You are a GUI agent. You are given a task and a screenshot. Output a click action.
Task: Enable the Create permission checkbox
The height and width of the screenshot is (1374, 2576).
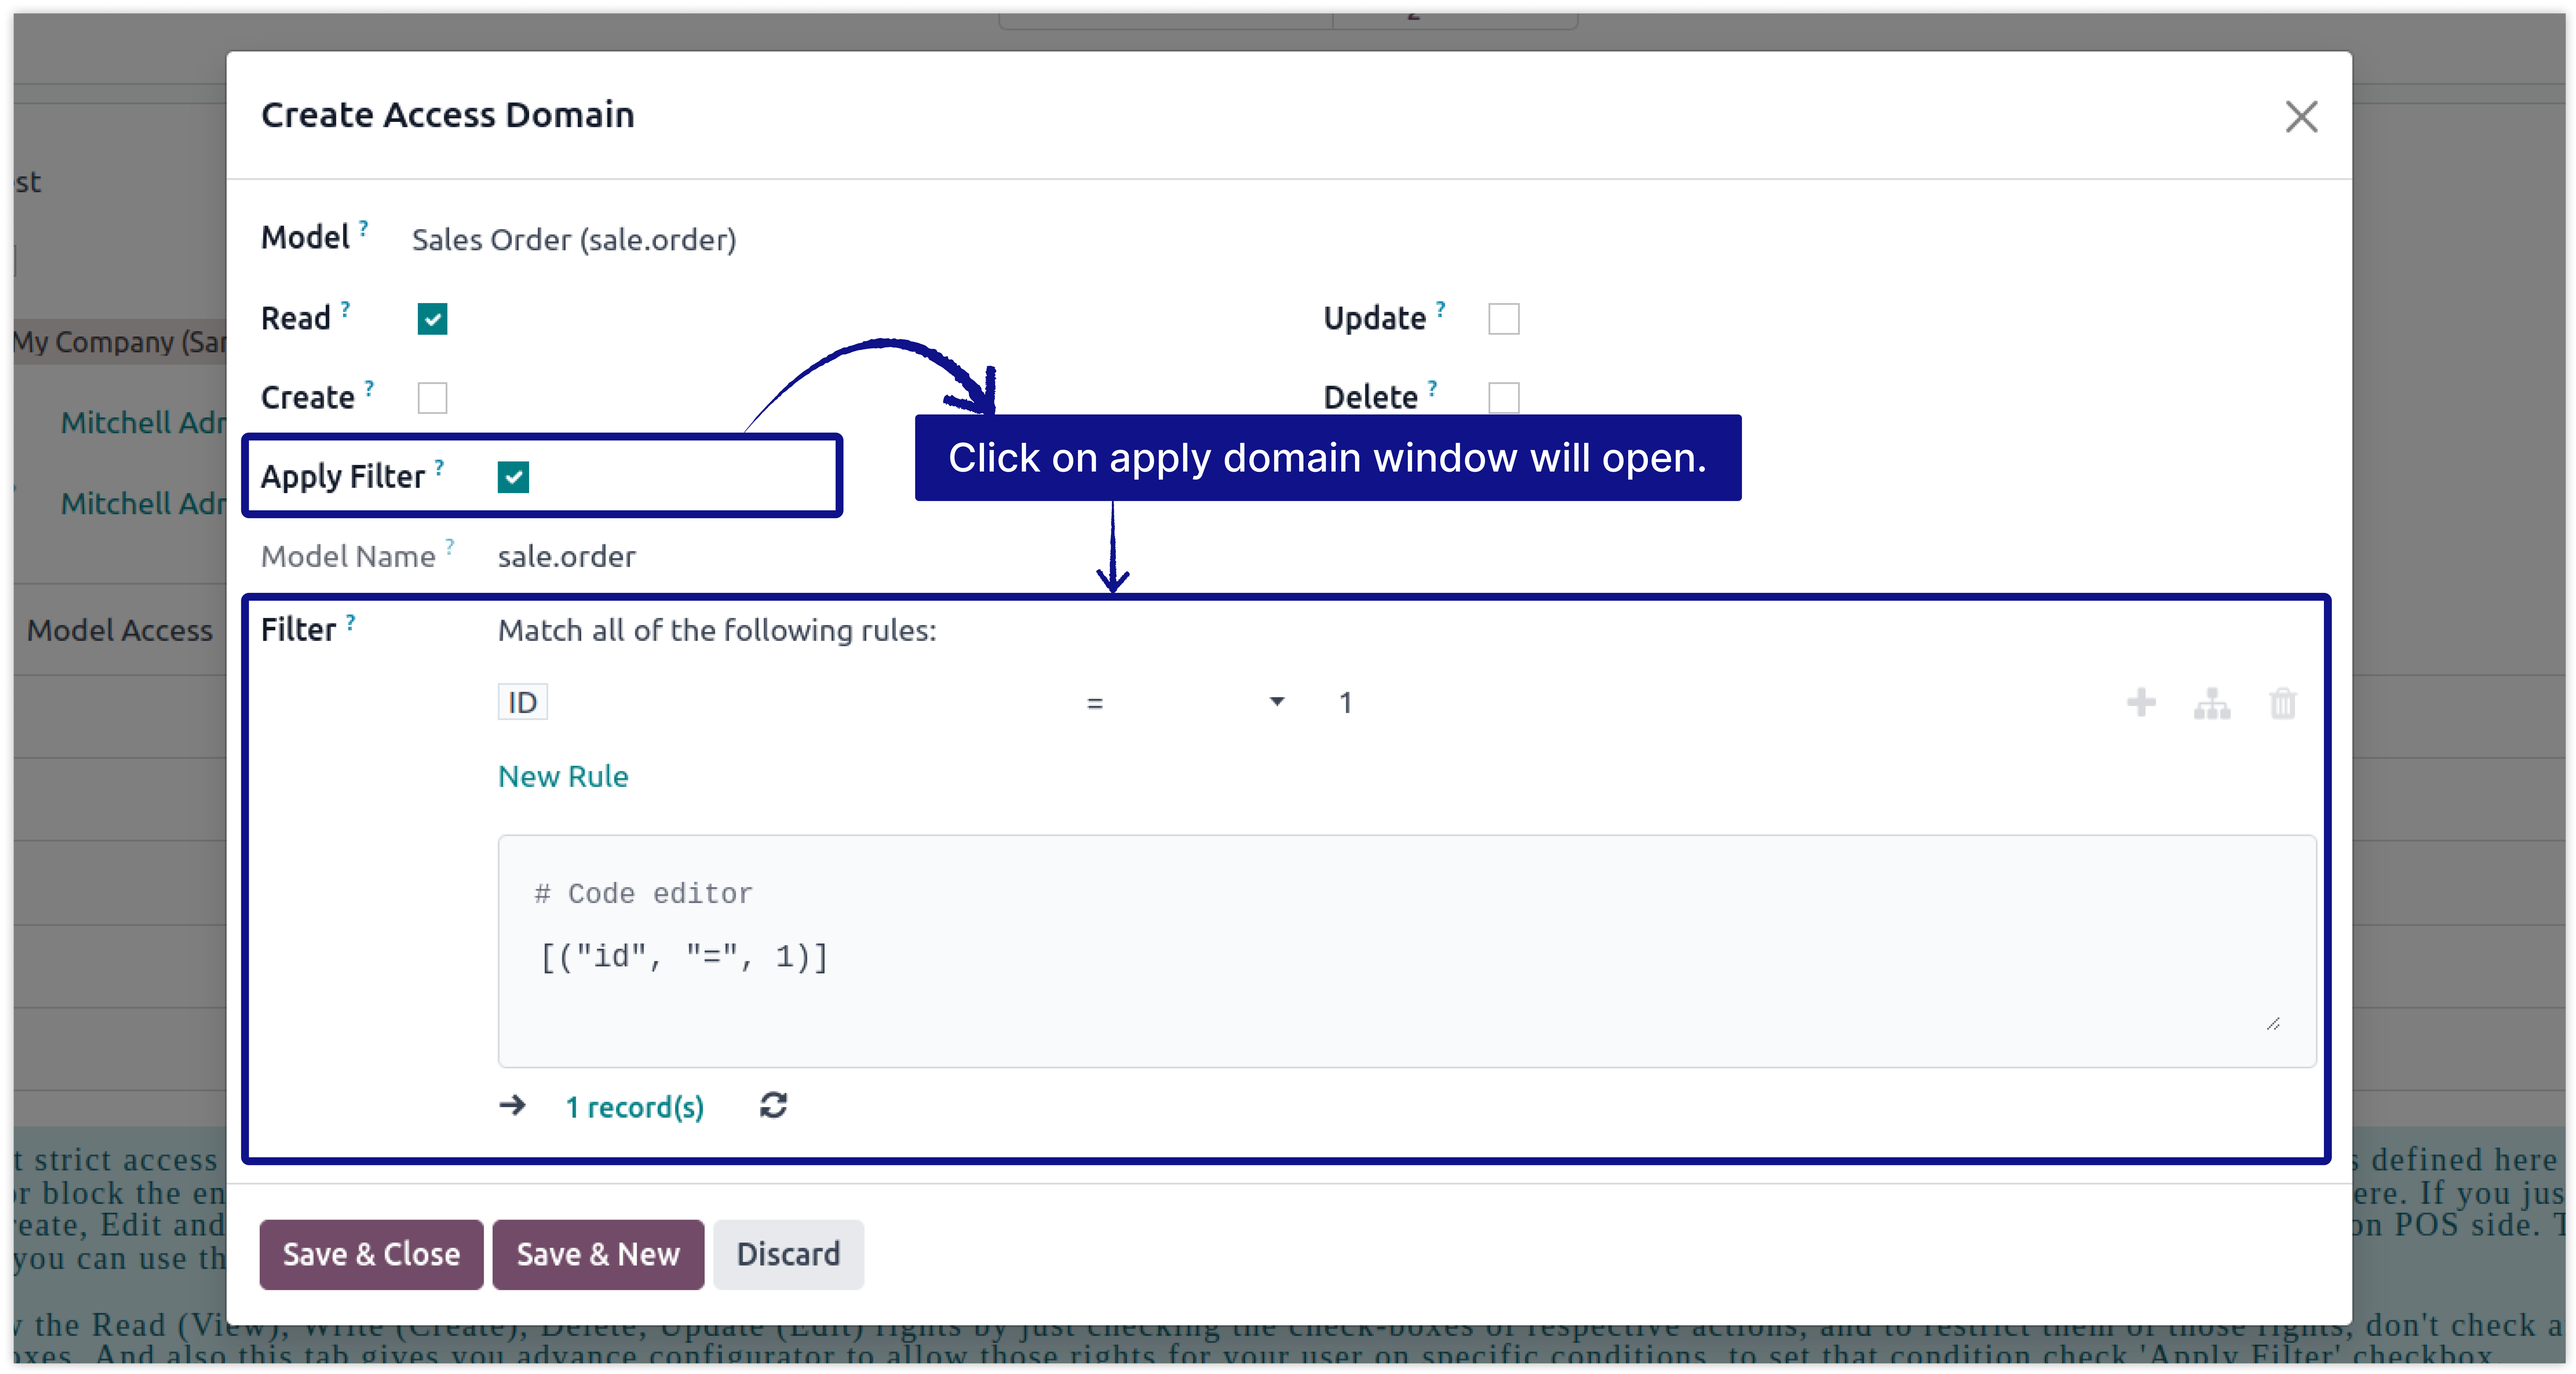[432, 398]
